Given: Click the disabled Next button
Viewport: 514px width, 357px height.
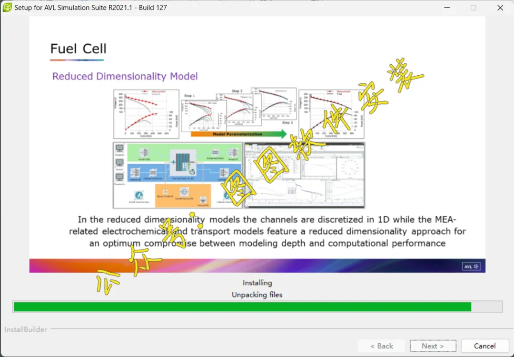Looking at the screenshot, I should (433, 346).
